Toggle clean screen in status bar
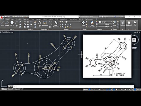Screen dimensions: 141x106 (138, 90)
